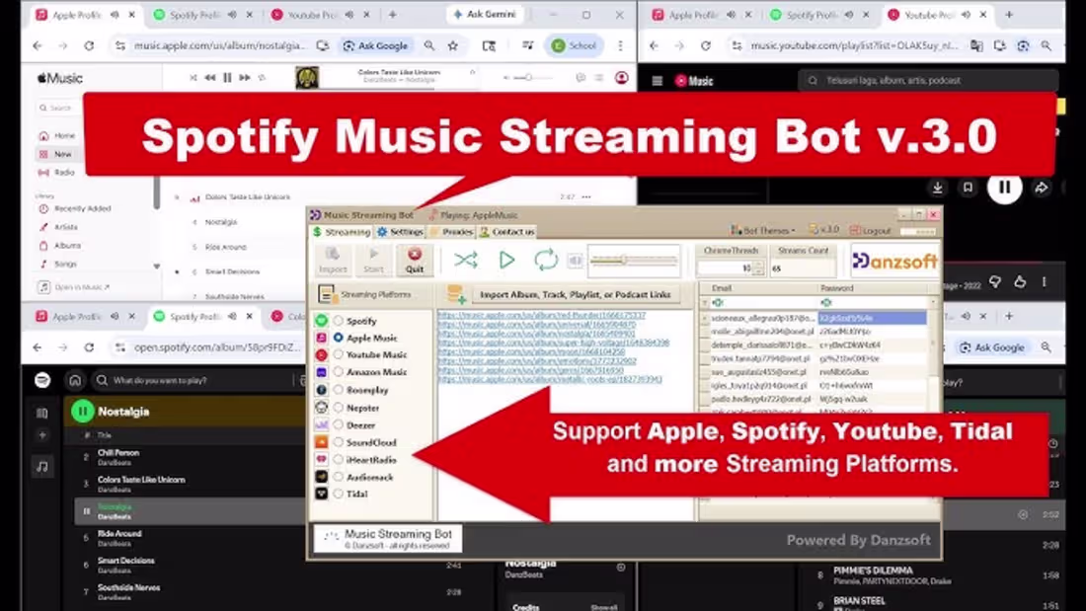Click the SoundCloud logo icon in platforms list
The width and height of the screenshot is (1086, 611).
point(322,442)
